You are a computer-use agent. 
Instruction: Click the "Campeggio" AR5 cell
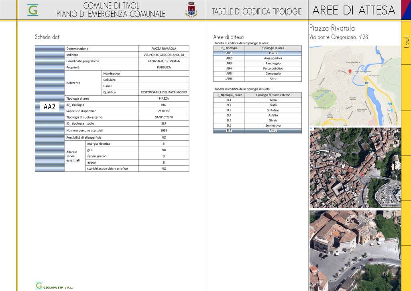click(x=273, y=74)
